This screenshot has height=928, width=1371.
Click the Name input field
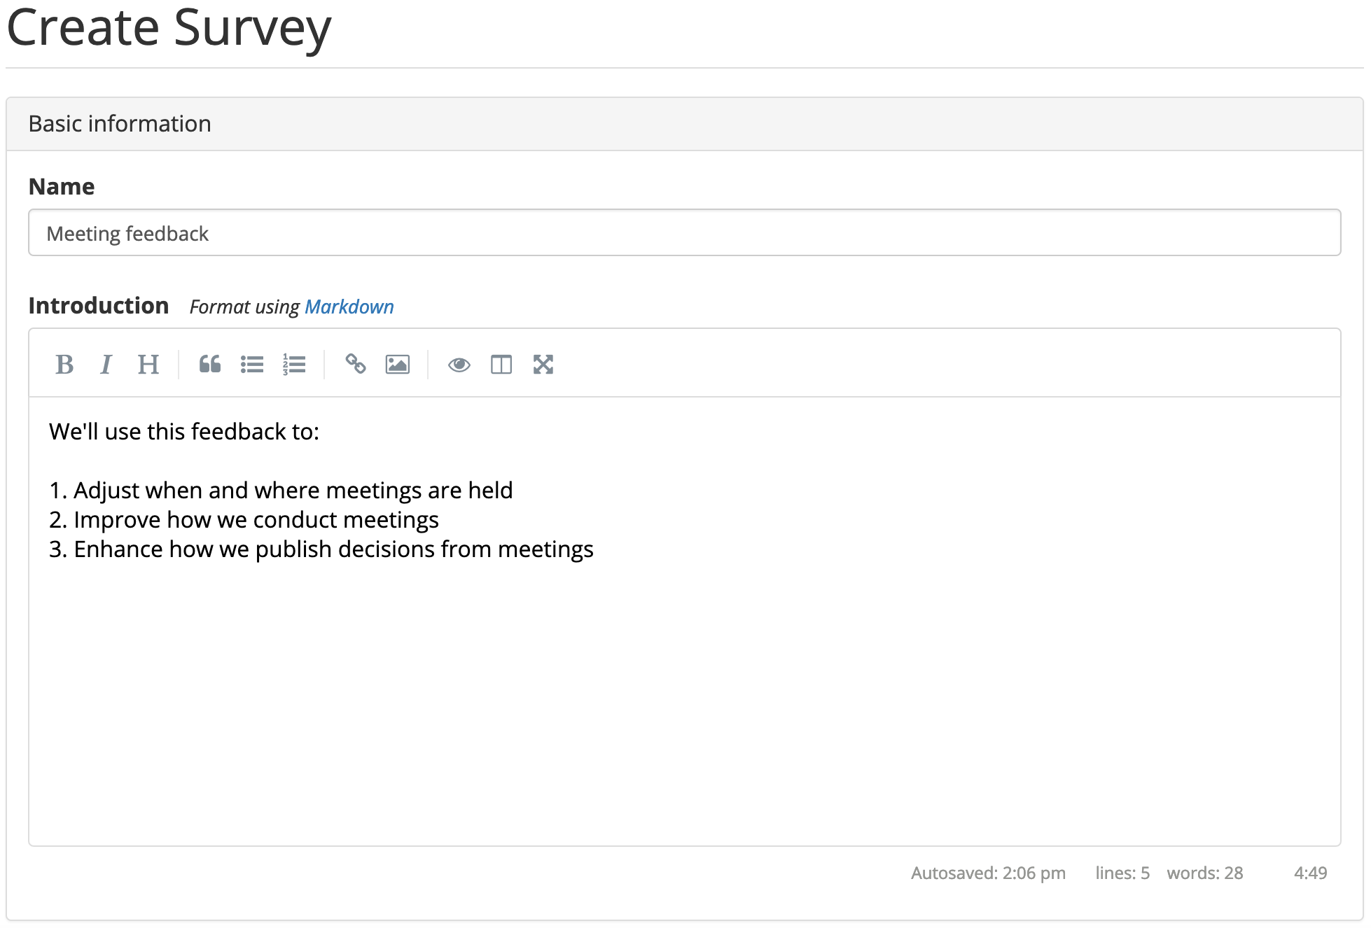click(684, 233)
